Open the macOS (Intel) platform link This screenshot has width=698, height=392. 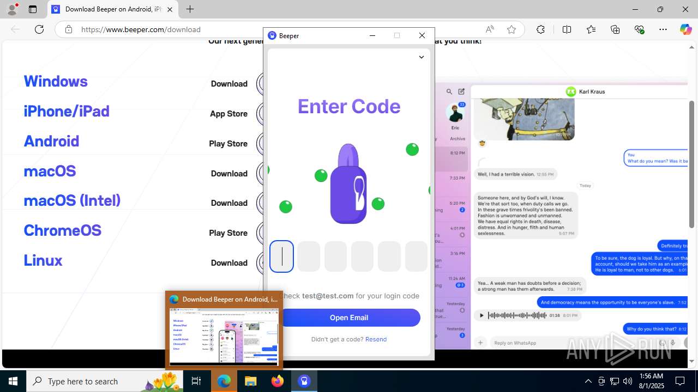72,200
